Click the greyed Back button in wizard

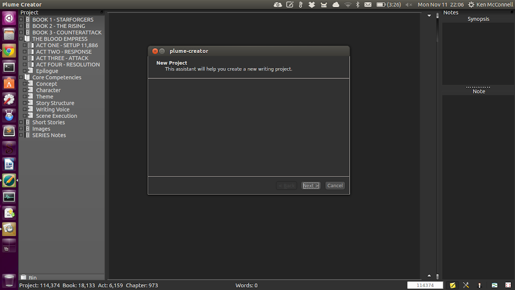click(287, 185)
